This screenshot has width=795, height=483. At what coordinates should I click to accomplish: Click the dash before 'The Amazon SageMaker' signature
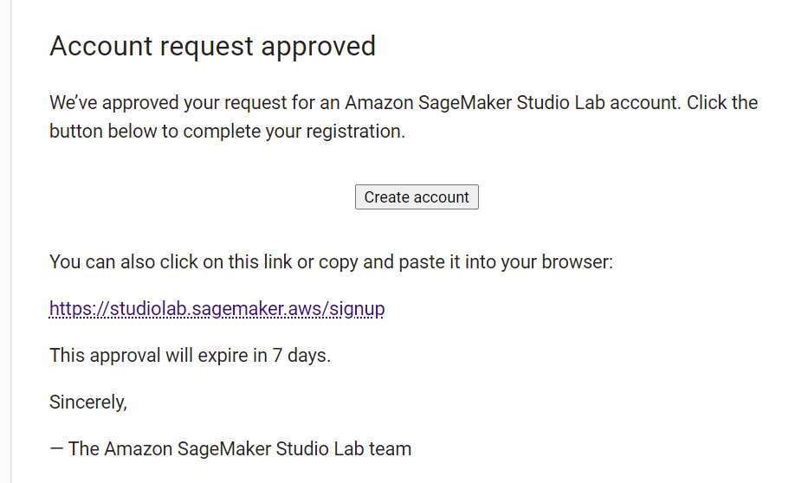click(56, 448)
